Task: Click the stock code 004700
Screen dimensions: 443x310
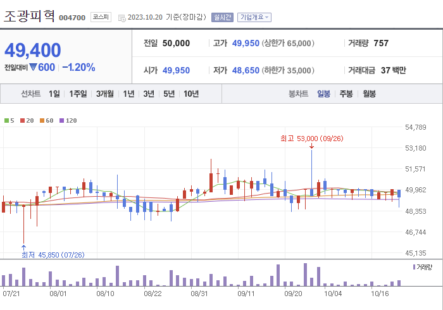Action: point(72,18)
